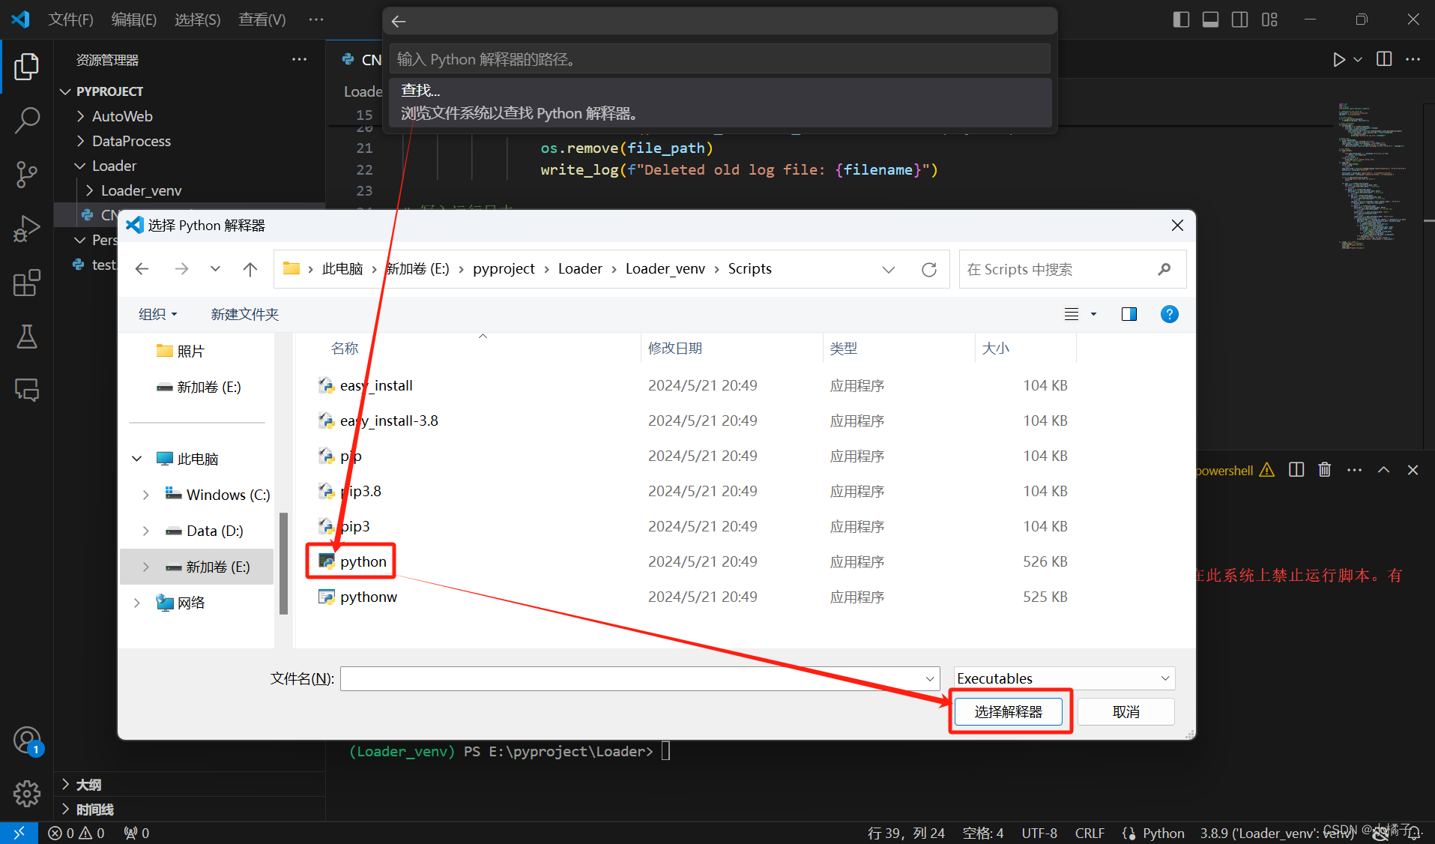
Task: Expand Data (D:) in navigation tree
Action: (145, 531)
